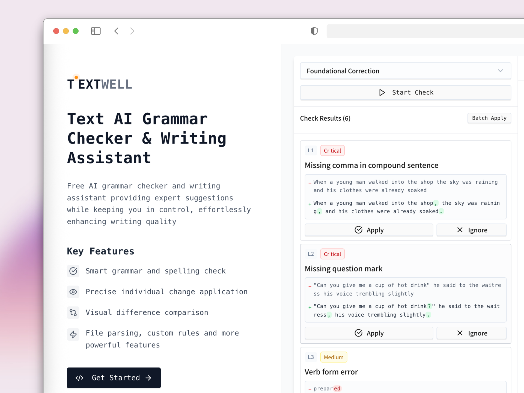This screenshot has width=524, height=393.
Task: Start Check with the play button
Action: (x=406, y=93)
